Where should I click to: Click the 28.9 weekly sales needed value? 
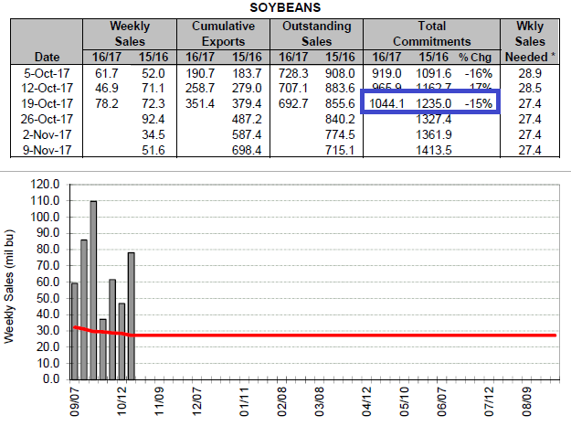coord(530,70)
